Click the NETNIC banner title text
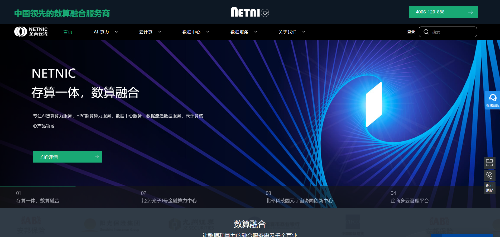The image size is (500, 237). pos(54,73)
